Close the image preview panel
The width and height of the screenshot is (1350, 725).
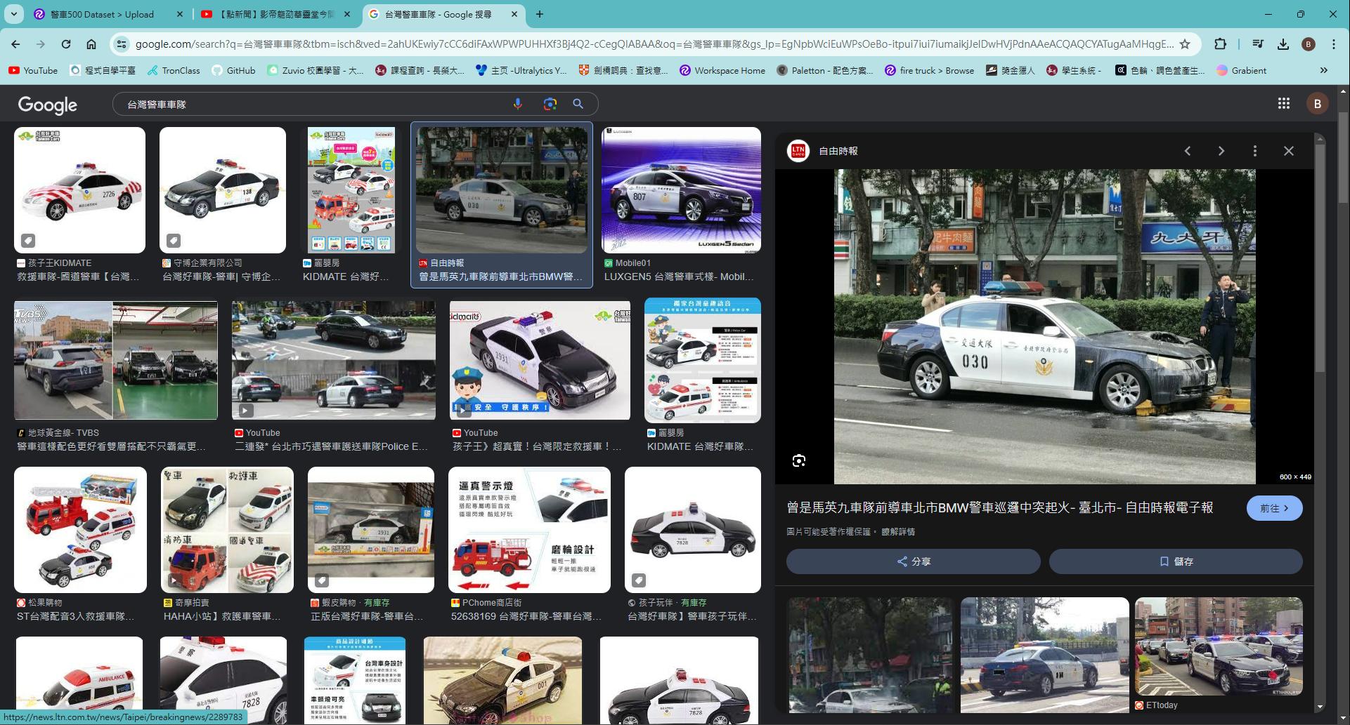tap(1289, 151)
